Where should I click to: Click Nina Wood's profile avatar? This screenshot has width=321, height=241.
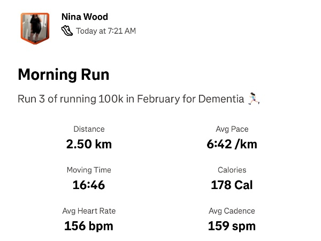35,27
